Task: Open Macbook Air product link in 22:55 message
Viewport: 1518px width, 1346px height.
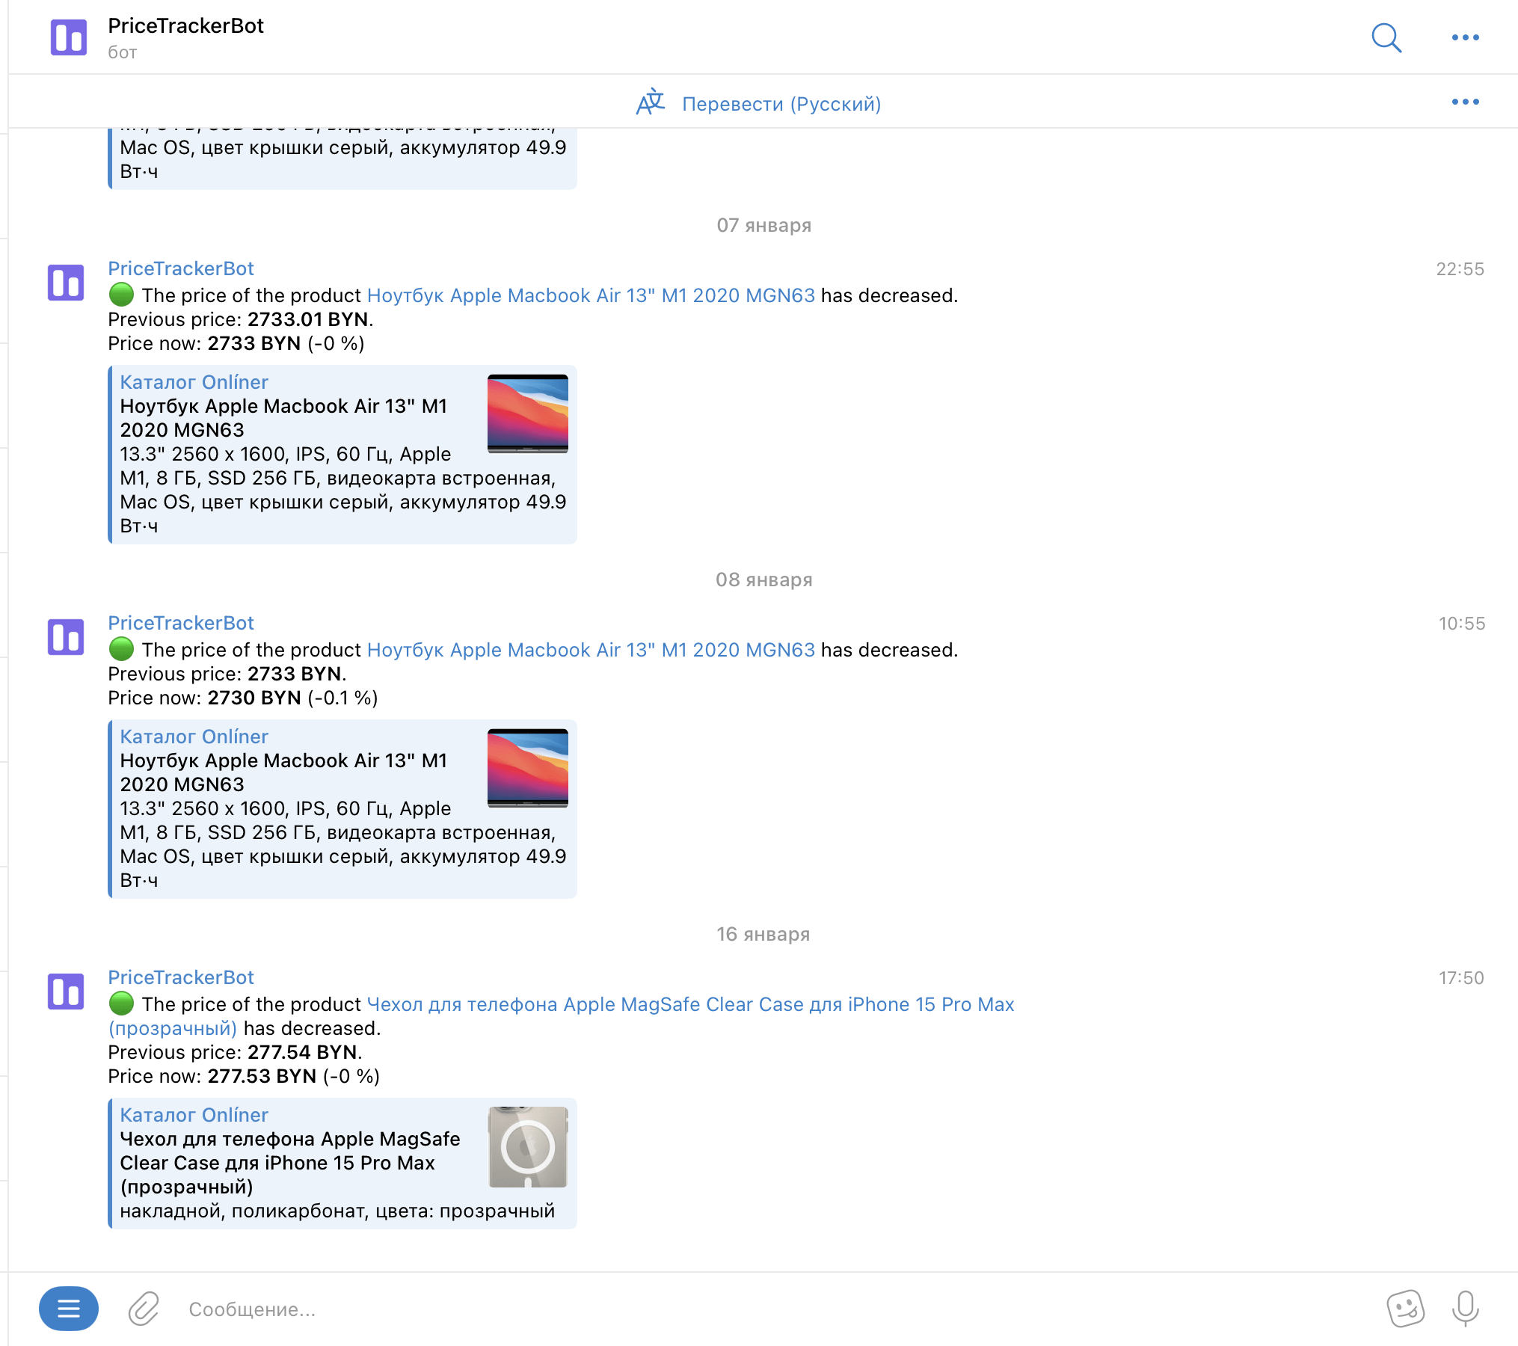Action: (591, 295)
